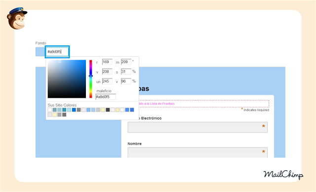Click the s saturation field showing 31
The image size is (316, 192).
click(x=126, y=72)
